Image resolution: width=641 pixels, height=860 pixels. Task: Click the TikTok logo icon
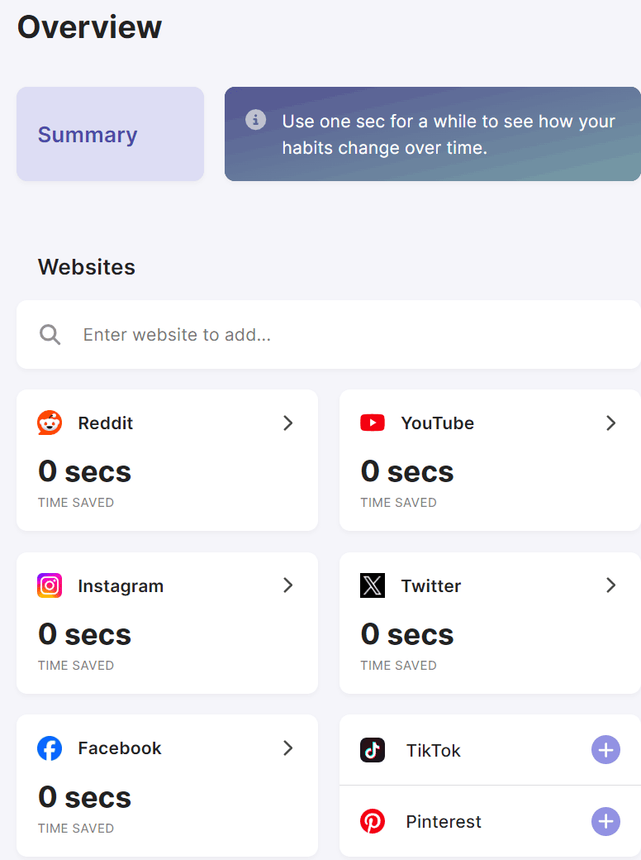tap(373, 750)
